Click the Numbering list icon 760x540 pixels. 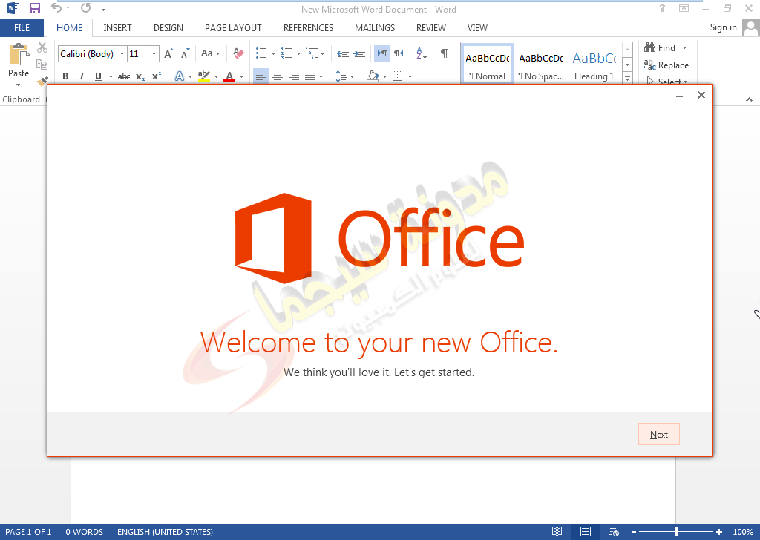coord(286,53)
